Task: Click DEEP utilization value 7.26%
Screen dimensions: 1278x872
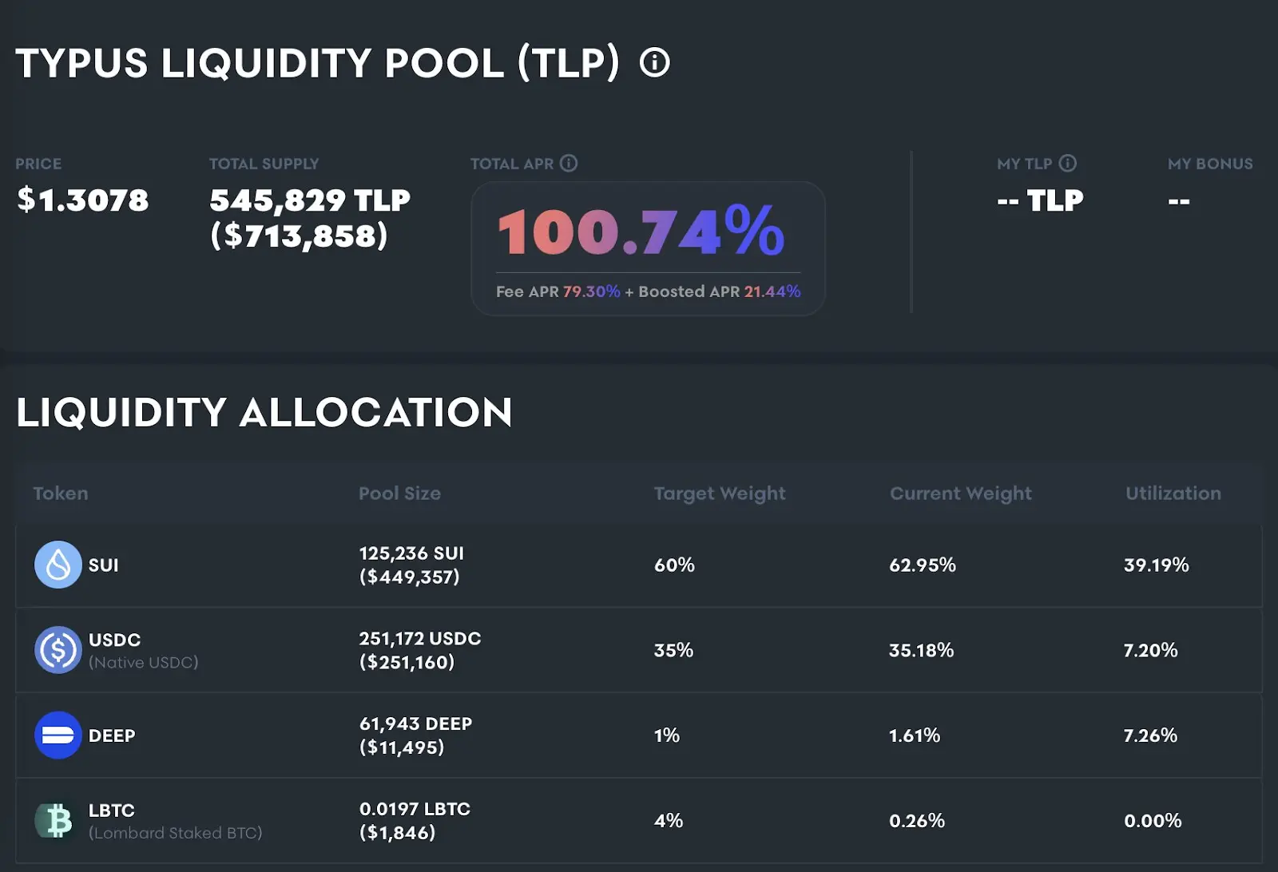Action: click(x=1150, y=735)
